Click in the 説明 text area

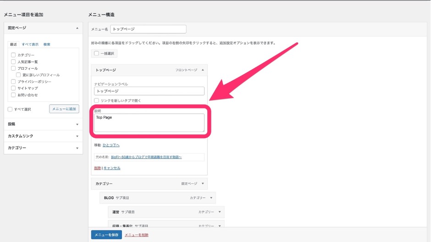tap(149, 123)
